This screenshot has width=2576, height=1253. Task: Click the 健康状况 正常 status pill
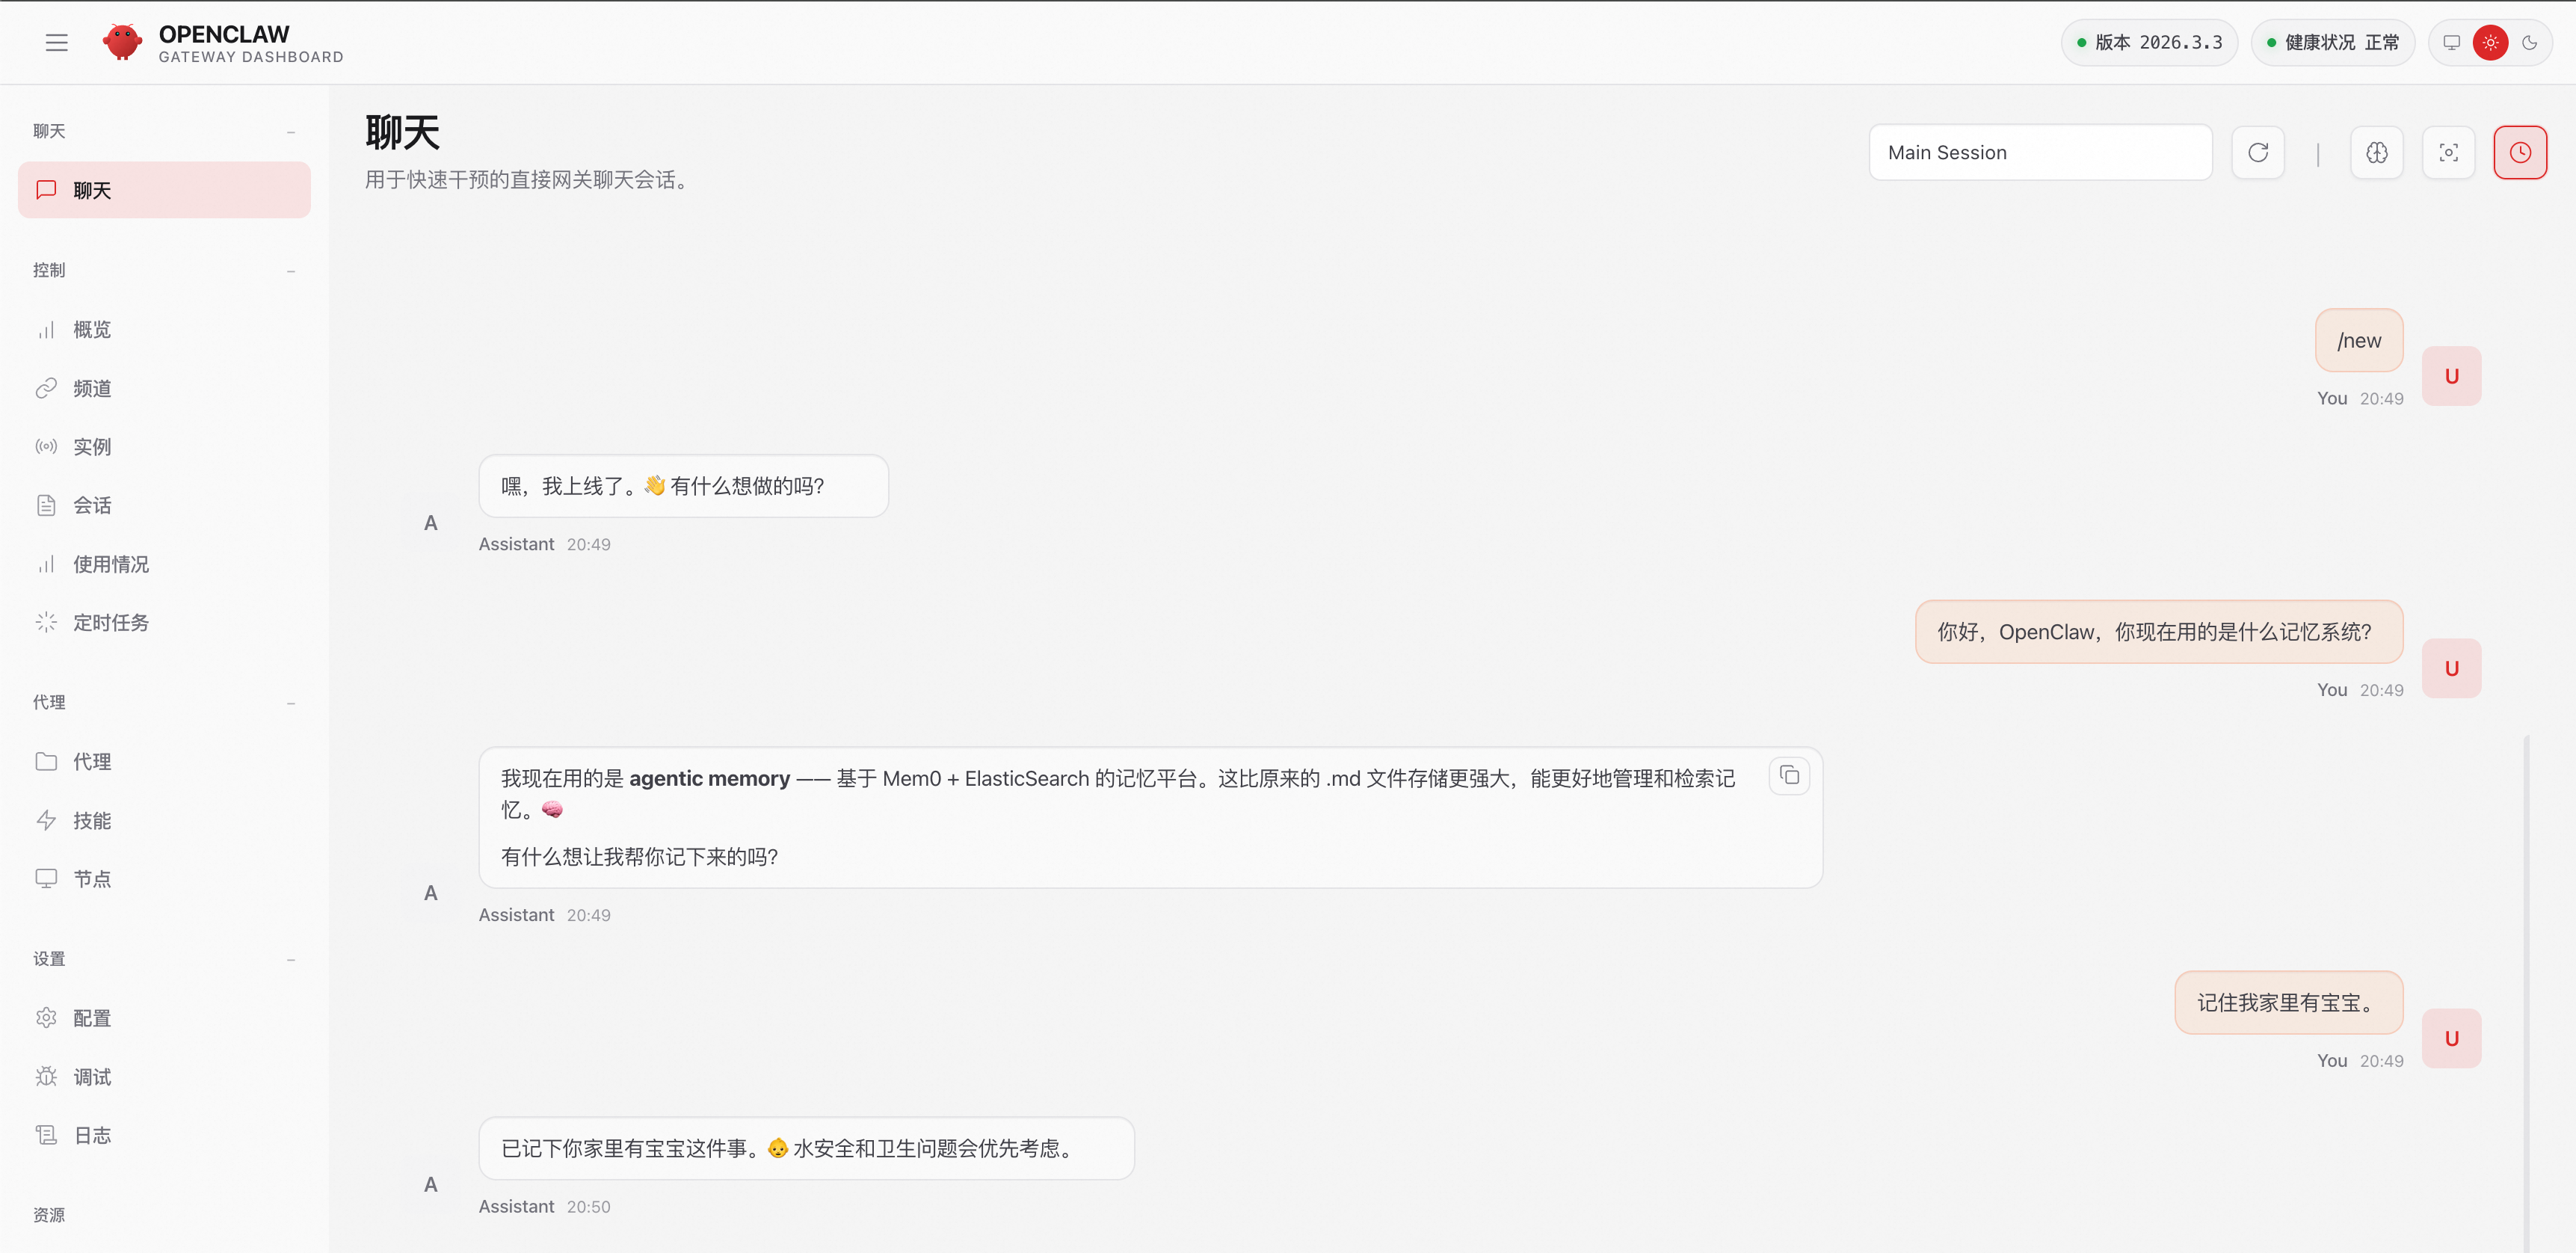coord(2332,42)
